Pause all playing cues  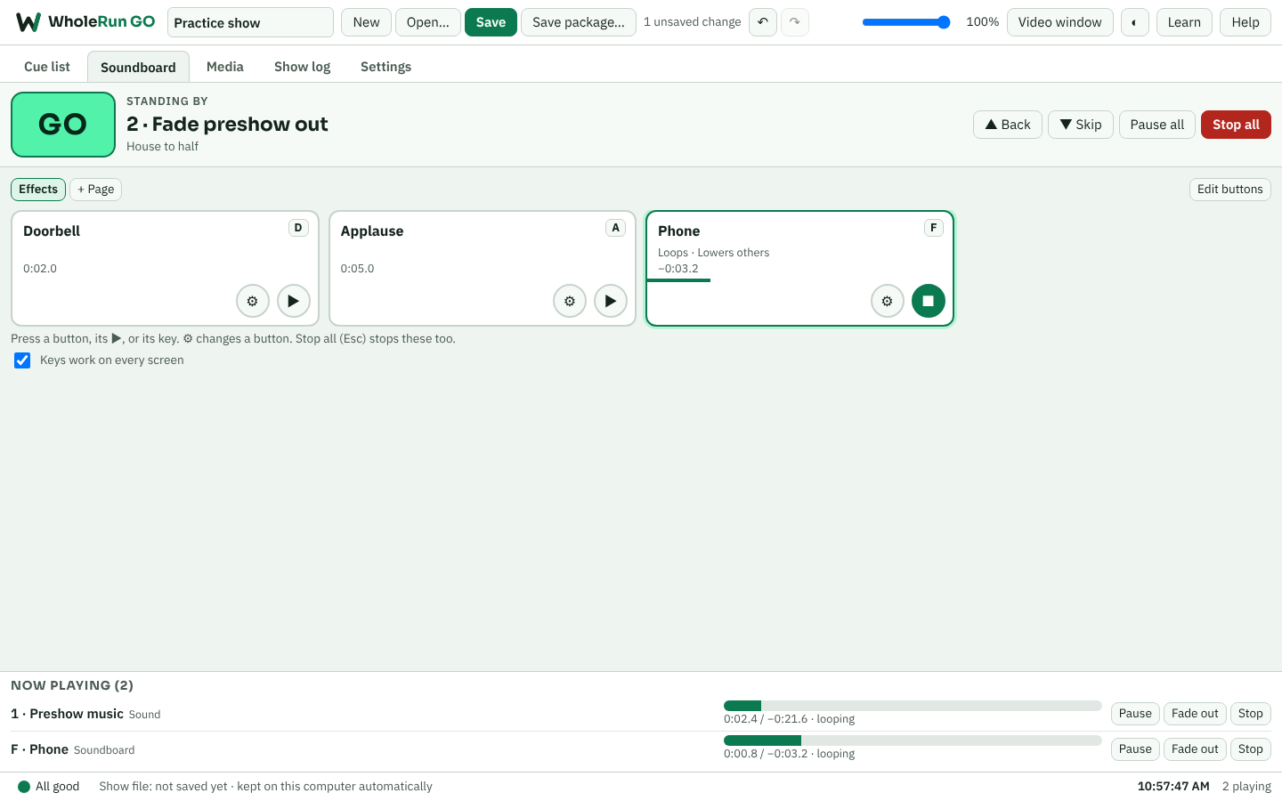click(x=1157, y=125)
